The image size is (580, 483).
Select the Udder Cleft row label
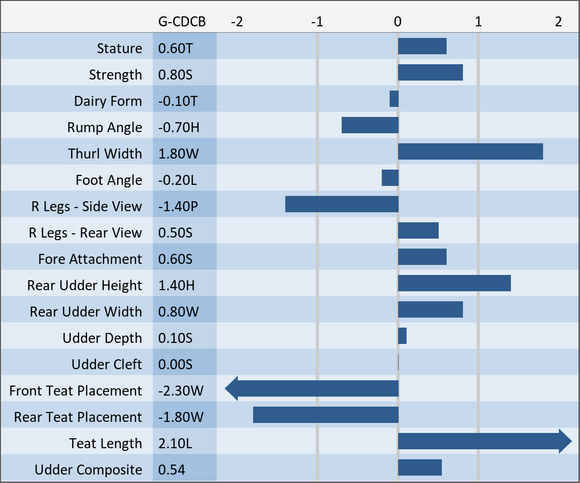(107, 364)
